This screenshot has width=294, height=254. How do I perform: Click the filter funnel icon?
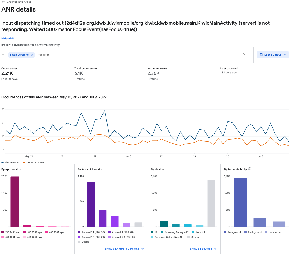(3, 55)
